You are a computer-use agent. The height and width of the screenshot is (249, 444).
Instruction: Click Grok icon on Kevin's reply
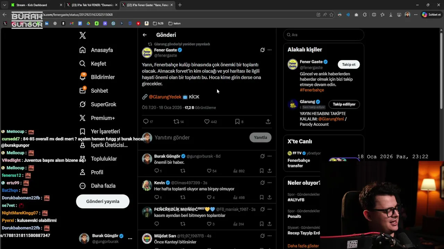click(263, 183)
